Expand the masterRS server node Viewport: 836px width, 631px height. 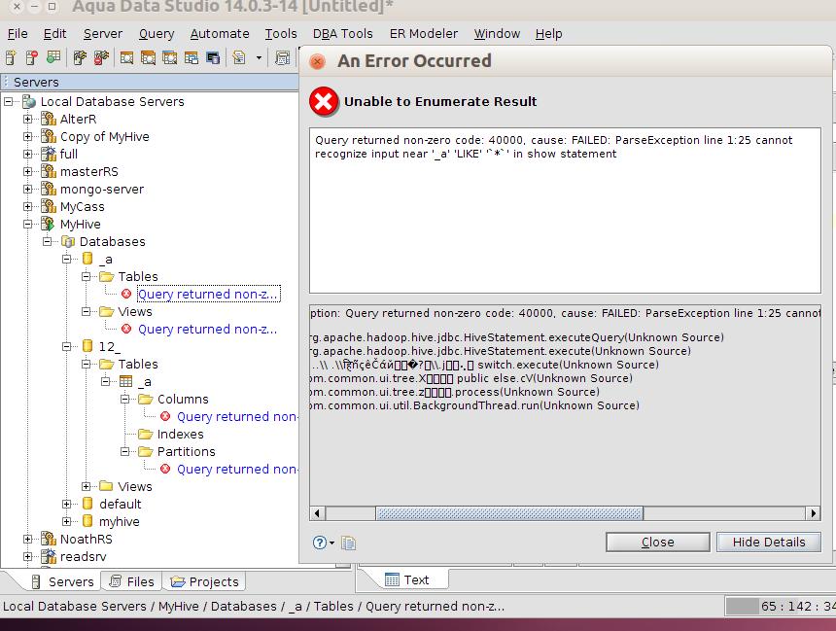click(x=28, y=171)
